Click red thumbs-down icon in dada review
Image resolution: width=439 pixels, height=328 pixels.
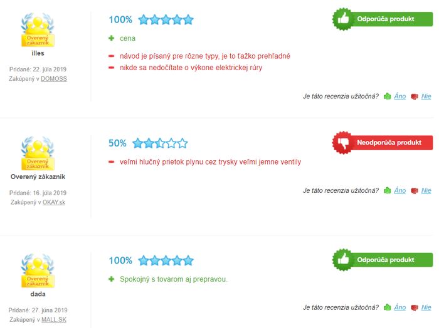[415, 307]
